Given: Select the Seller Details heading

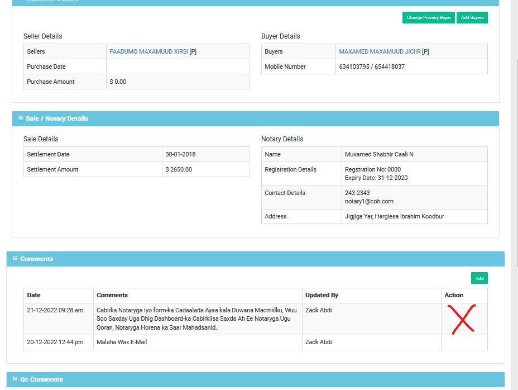Looking at the screenshot, I should click(42, 36).
